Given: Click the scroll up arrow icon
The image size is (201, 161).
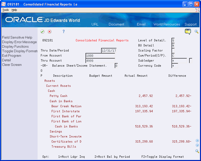Looking at the screenshot, I should coord(197,141).
